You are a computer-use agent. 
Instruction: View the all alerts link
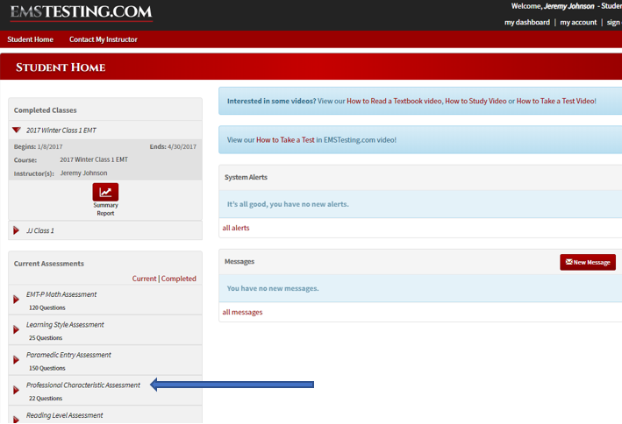point(236,228)
